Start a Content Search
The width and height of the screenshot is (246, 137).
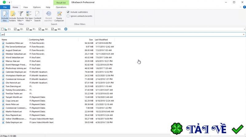(x=37, y=16)
